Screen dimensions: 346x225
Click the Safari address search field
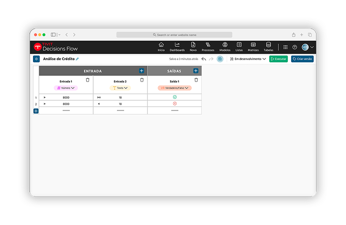[x=174, y=35]
